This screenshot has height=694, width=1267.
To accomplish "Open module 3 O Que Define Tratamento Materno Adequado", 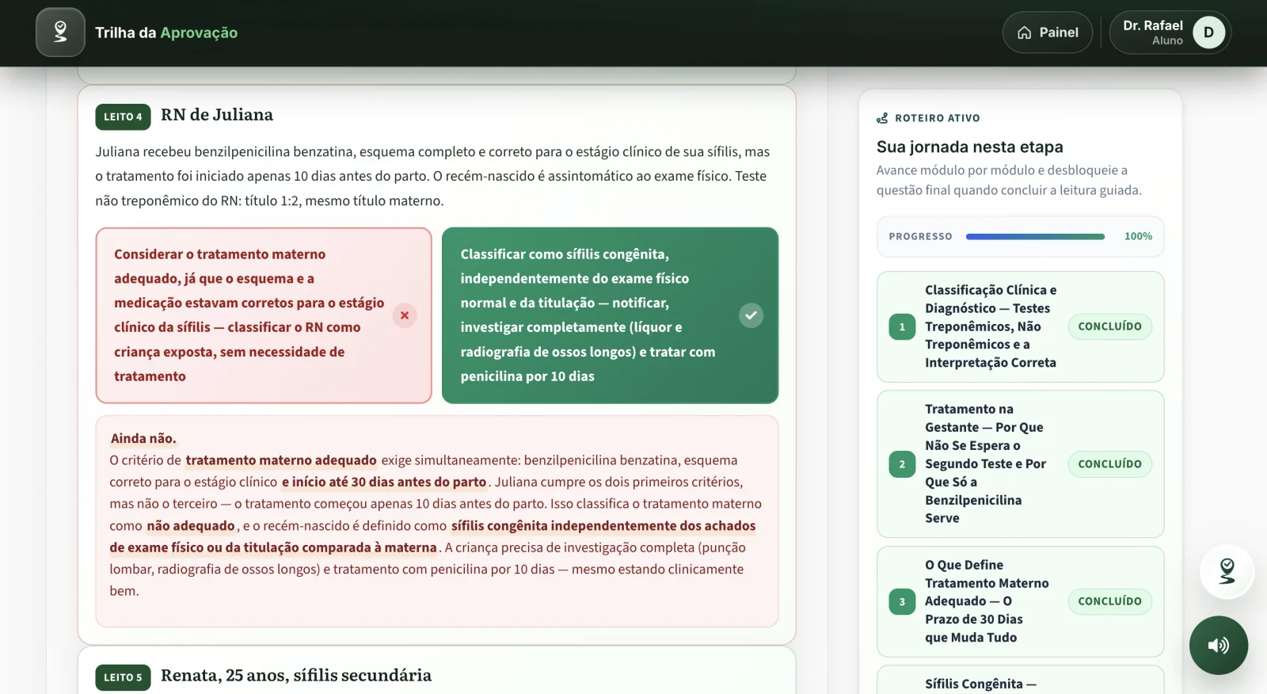I will [1020, 601].
